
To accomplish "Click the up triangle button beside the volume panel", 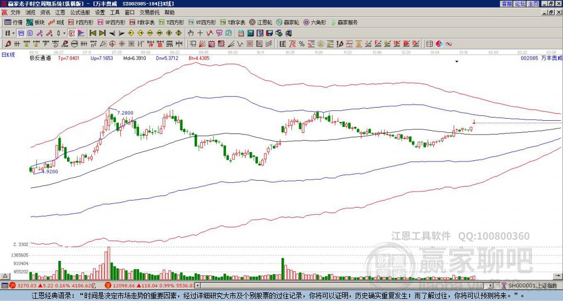I will 5,276.
